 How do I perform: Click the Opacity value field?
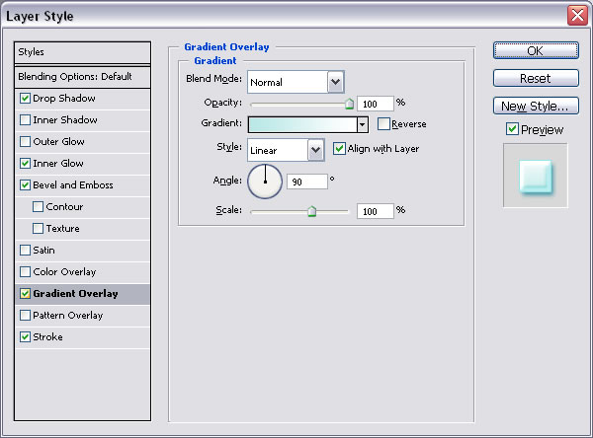click(376, 104)
